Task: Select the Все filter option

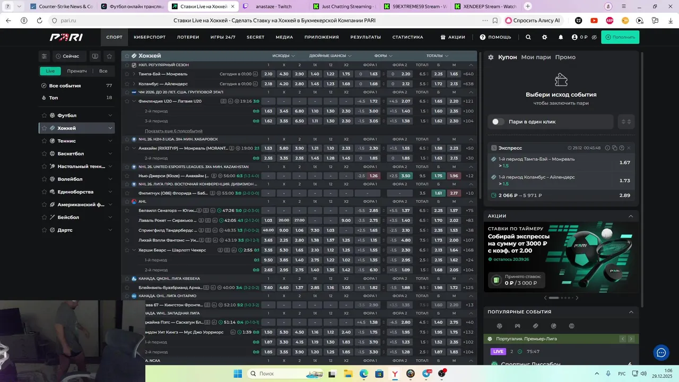Action: [103, 71]
